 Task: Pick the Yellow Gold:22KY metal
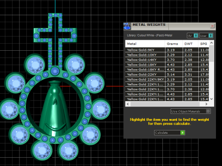pyautogui.click(x=167, y=74)
